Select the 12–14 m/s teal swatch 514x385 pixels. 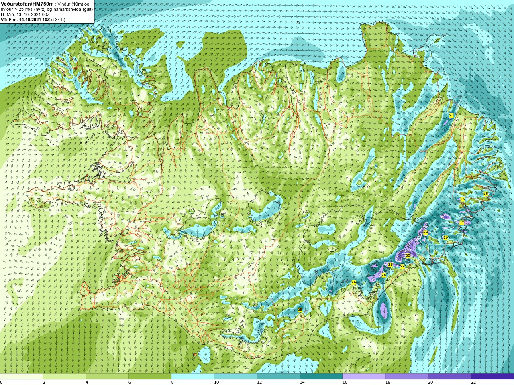(278, 377)
